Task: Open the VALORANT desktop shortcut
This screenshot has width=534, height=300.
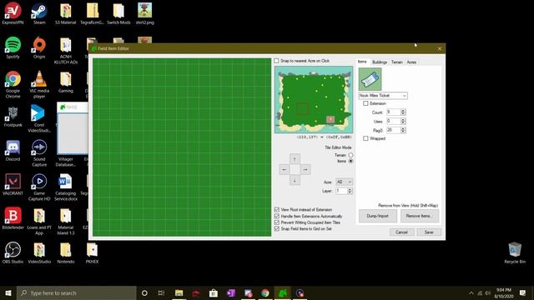Action: 13,184
